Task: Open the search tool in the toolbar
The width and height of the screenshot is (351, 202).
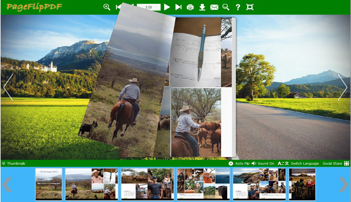Action: coord(226,7)
